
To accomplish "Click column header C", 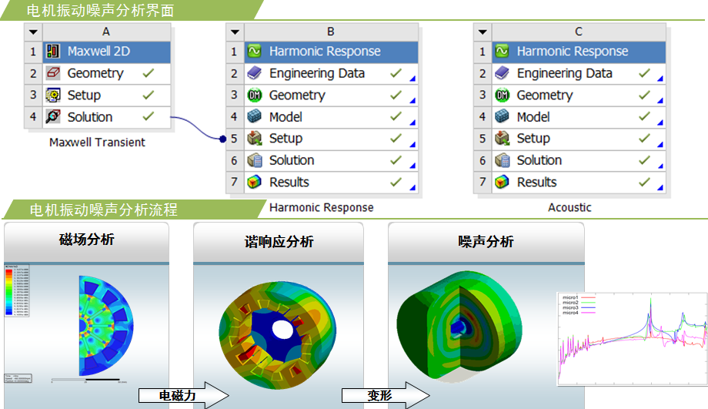I will tap(579, 32).
